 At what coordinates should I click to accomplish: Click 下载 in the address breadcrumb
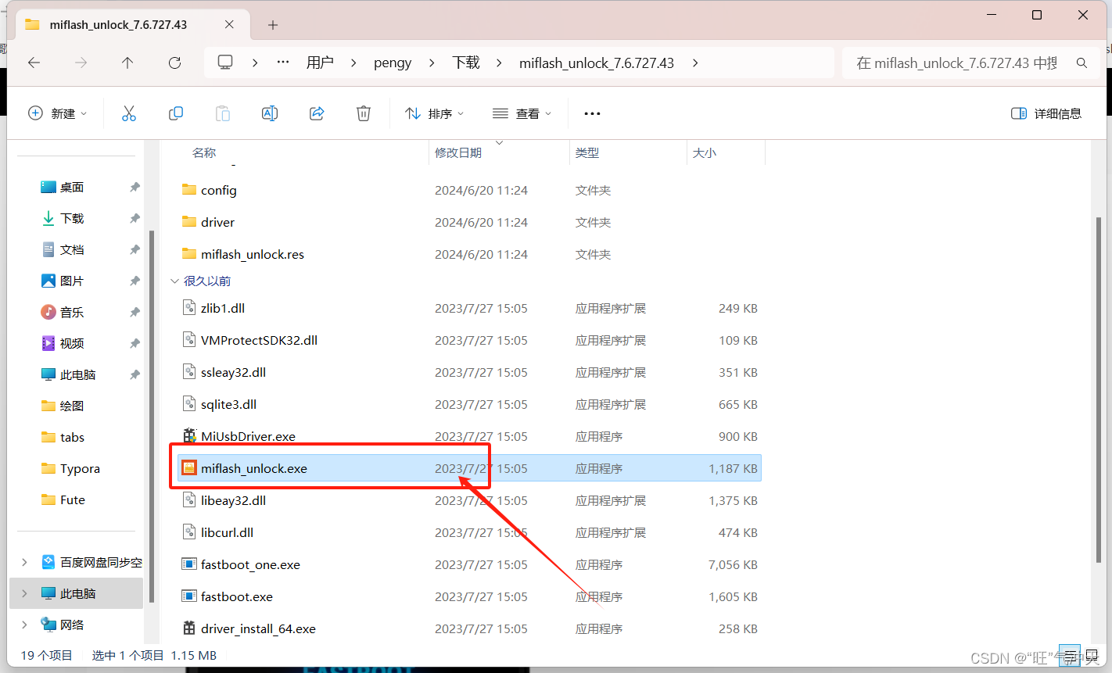pyautogui.click(x=465, y=63)
